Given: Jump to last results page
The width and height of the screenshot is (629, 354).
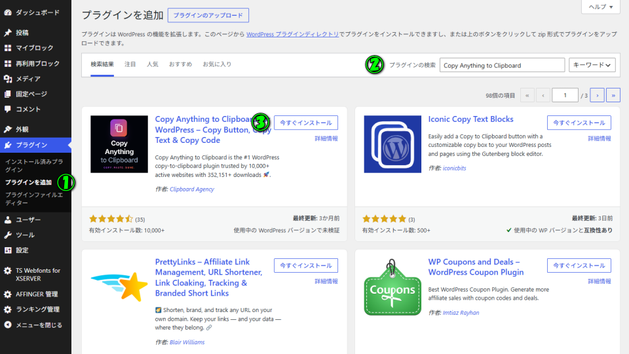Looking at the screenshot, I should click(x=613, y=95).
